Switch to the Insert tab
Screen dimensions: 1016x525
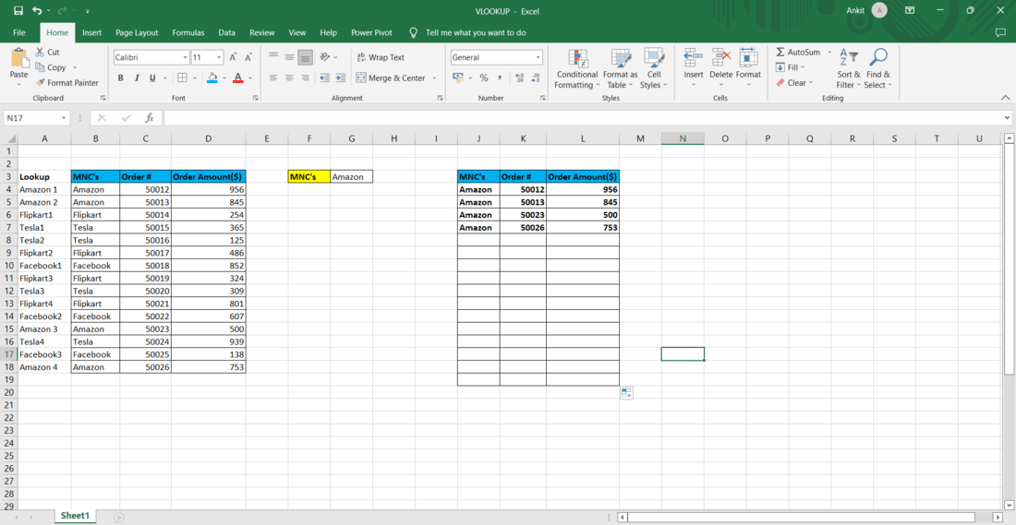[92, 32]
